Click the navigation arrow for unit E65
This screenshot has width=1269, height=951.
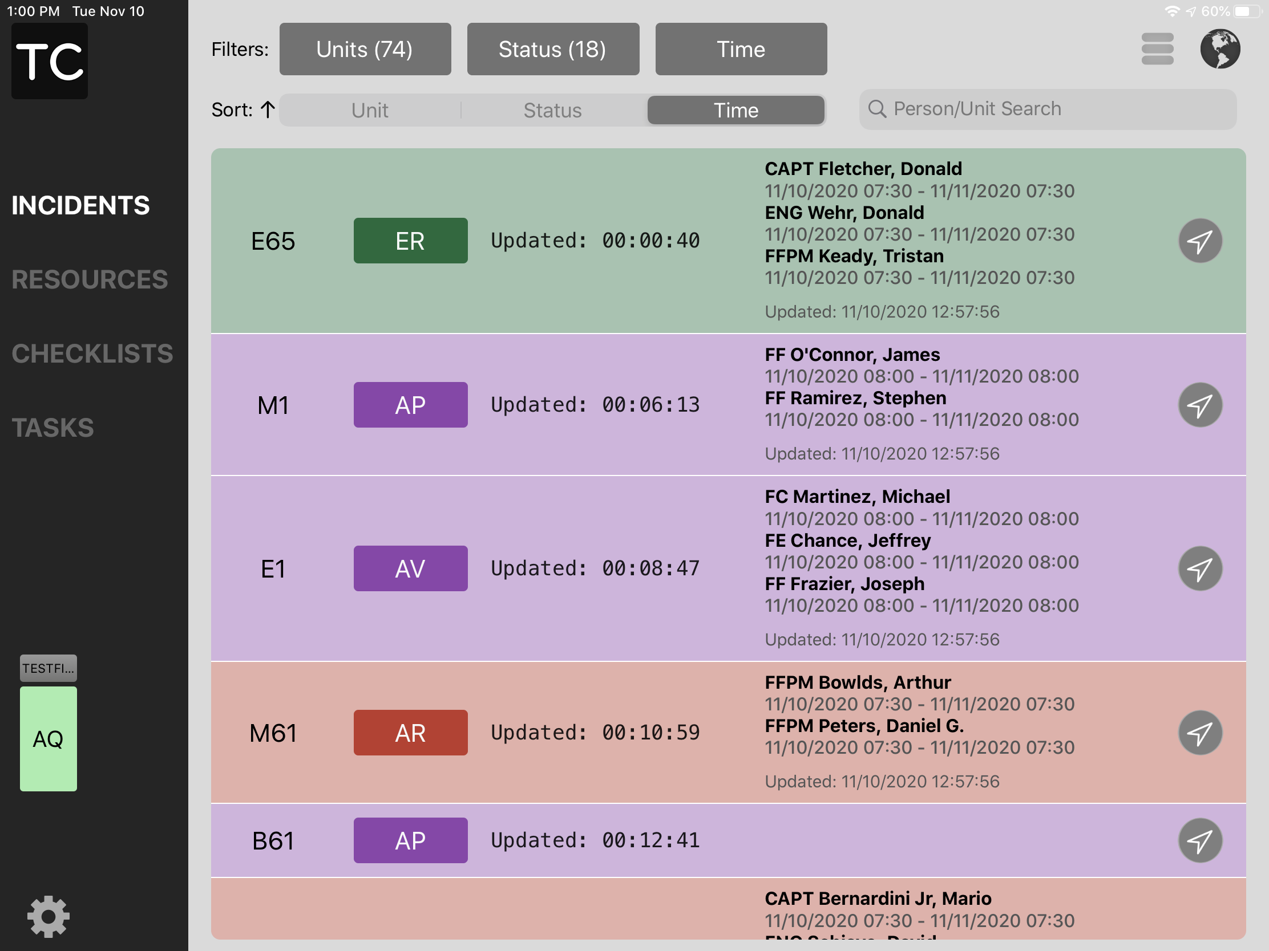coord(1201,241)
